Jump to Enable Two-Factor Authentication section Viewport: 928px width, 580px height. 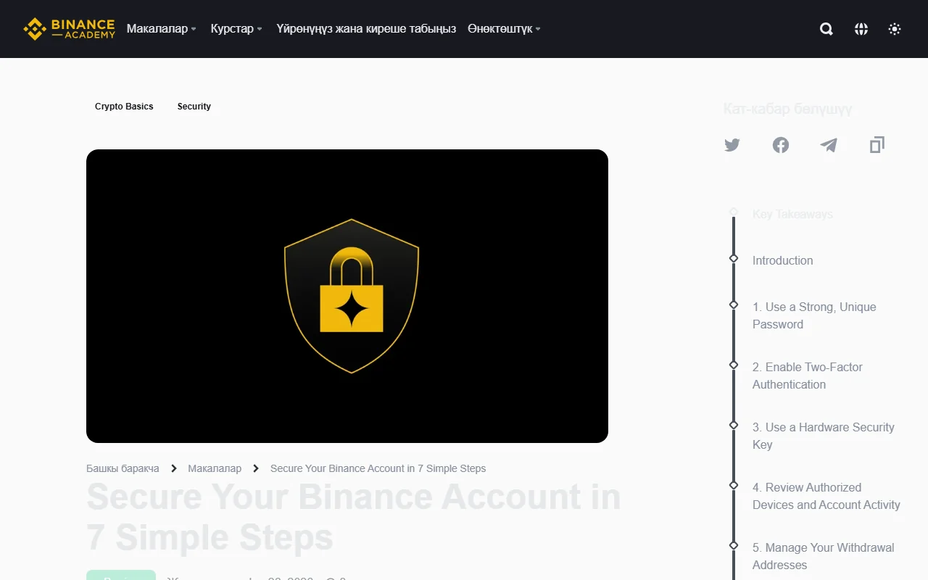808,376
